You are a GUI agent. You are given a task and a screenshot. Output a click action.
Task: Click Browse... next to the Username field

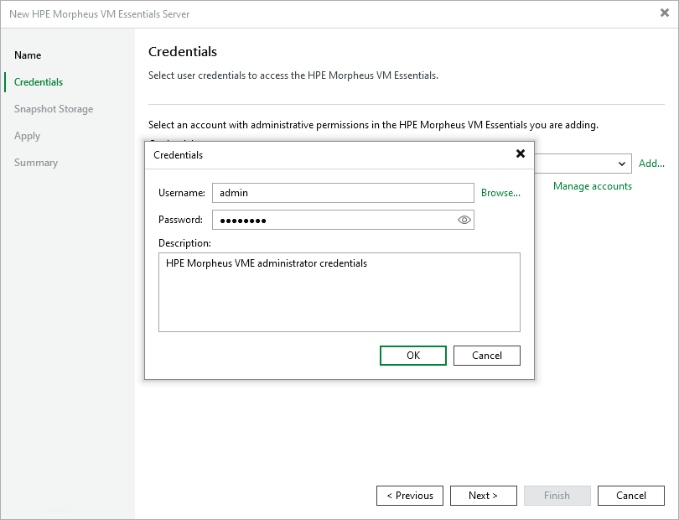click(500, 193)
